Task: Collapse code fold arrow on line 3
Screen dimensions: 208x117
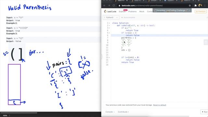Action: [x=109, y=28]
